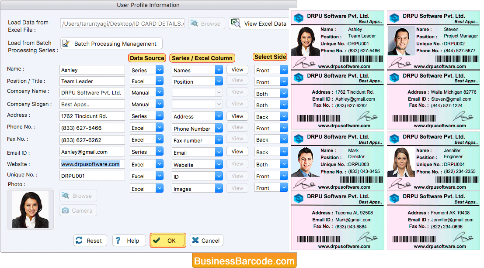Click the Website field www.drpusoftware.com
484x268 pixels.
point(92,164)
